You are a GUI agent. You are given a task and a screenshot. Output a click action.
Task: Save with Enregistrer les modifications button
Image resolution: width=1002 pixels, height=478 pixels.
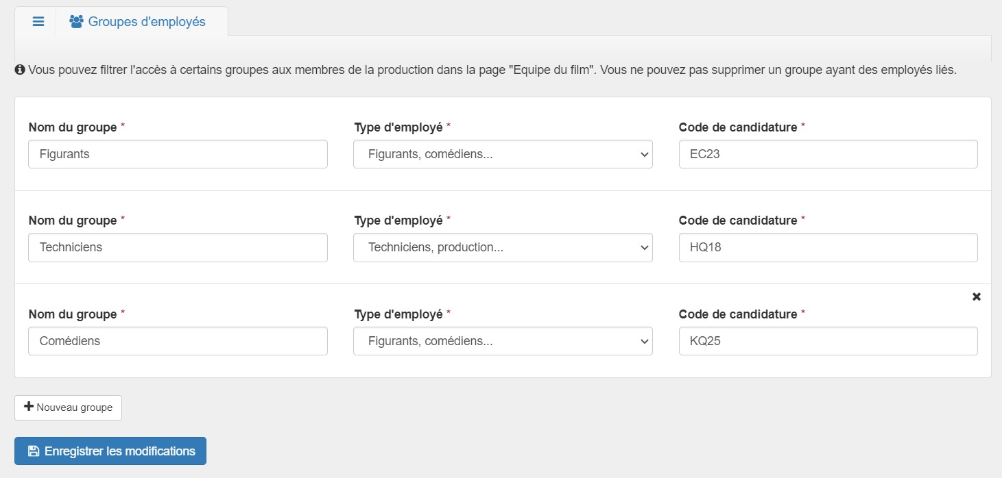(110, 451)
